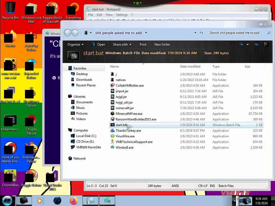
Task: Open the Chuzzle Deluxe desktop icon
Action: coord(31,125)
